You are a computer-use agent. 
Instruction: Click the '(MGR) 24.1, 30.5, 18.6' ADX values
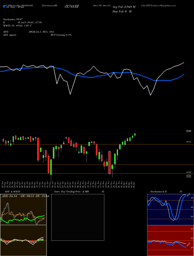(x=41, y=32)
